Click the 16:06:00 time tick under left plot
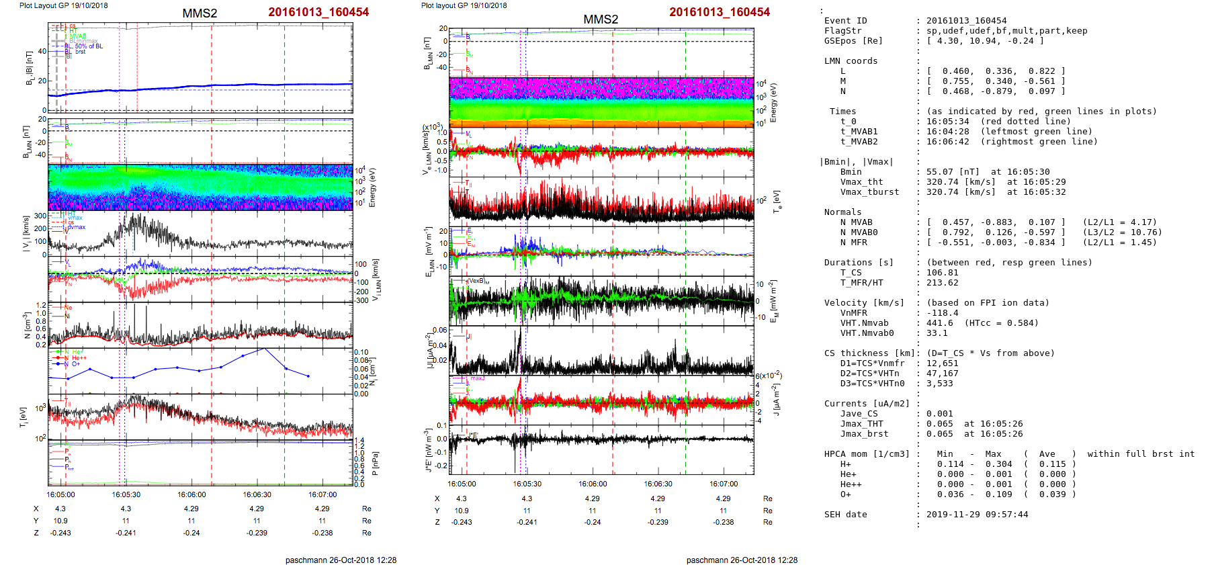Screen dimensions: 1212x565 tap(191, 494)
